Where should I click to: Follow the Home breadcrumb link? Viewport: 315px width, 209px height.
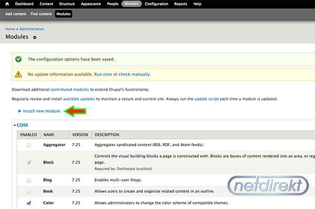coord(10,29)
